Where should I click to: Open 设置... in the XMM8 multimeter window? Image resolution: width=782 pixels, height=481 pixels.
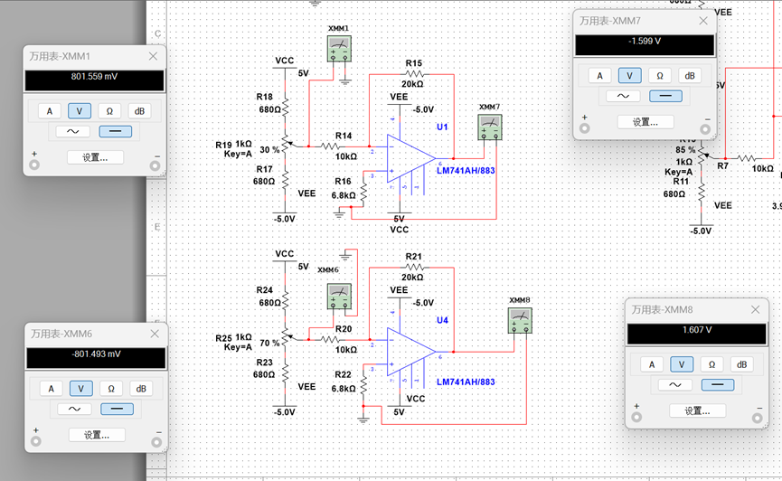(x=697, y=411)
